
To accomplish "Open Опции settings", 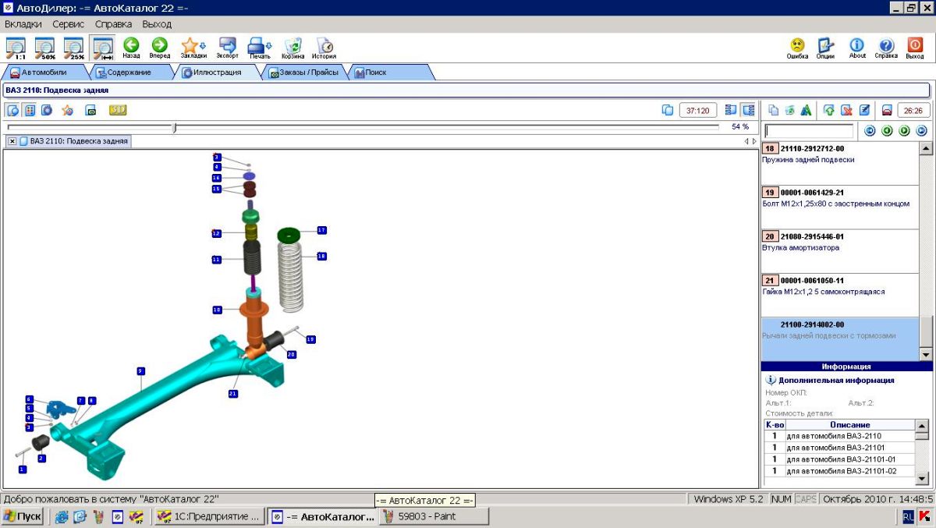I will coord(825,48).
